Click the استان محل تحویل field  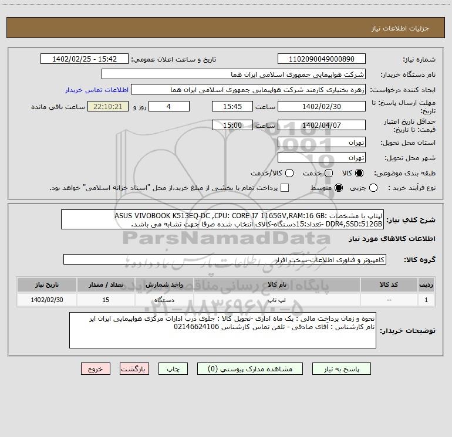click(x=321, y=143)
